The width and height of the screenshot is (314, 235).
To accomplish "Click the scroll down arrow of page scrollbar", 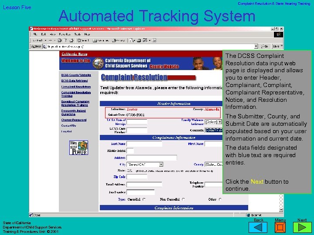I will pyautogui.click(x=281, y=210).
